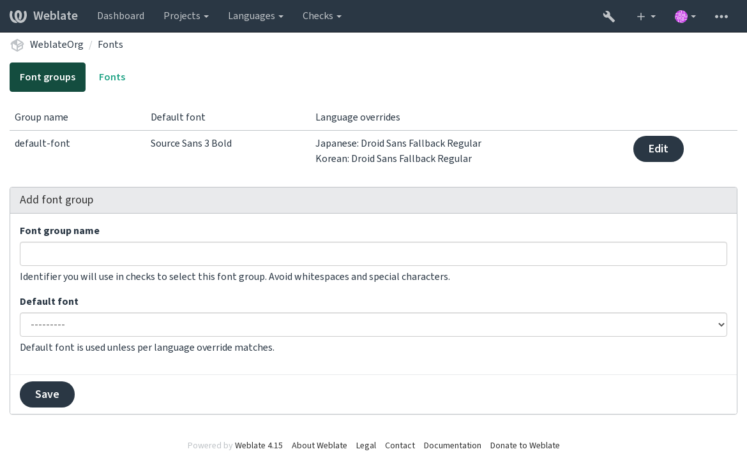
Task: Click the Weblate logo icon
Action: point(18,16)
